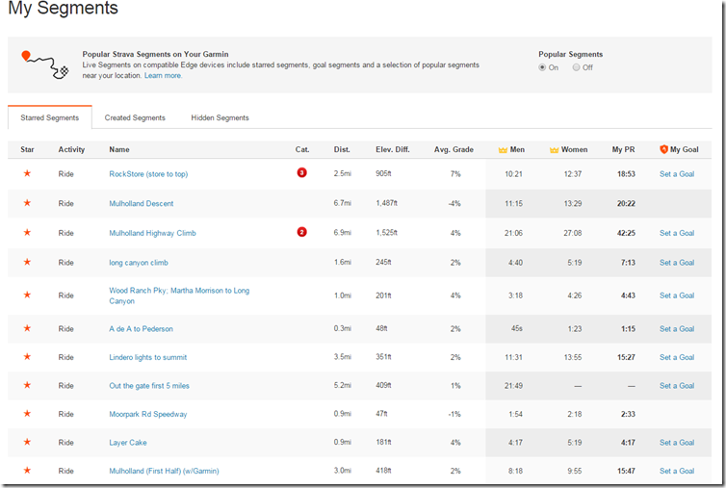This screenshot has height=488, width=726.
Task: Click the My PR column header
Action: [x=623, y=149]
